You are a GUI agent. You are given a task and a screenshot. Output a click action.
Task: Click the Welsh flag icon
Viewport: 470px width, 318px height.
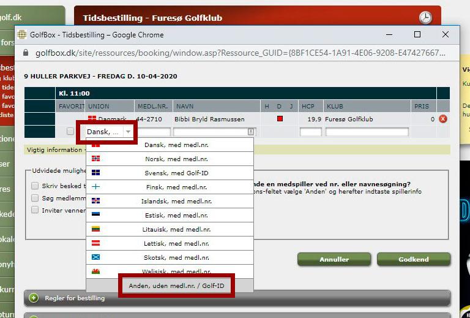click(x=95, y=271)
